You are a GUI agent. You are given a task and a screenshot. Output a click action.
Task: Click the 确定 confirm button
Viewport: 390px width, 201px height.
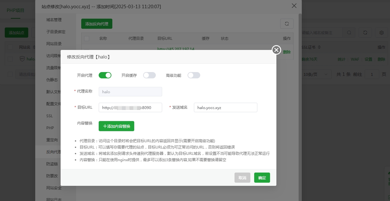262,178
